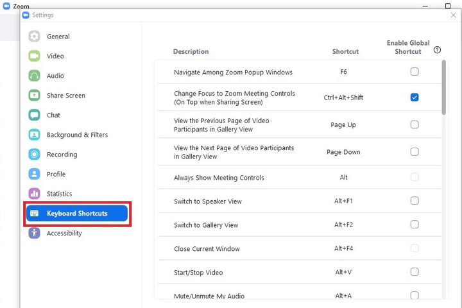The height and width of the screenshot is (308, 462).
Task: Open Accessibility settings
Action: [x=77, y=233]
